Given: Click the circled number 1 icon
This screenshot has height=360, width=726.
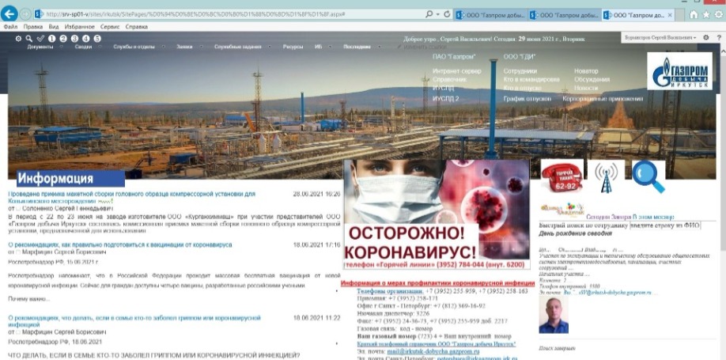Looking at the screenshot, I should (52, 38).
